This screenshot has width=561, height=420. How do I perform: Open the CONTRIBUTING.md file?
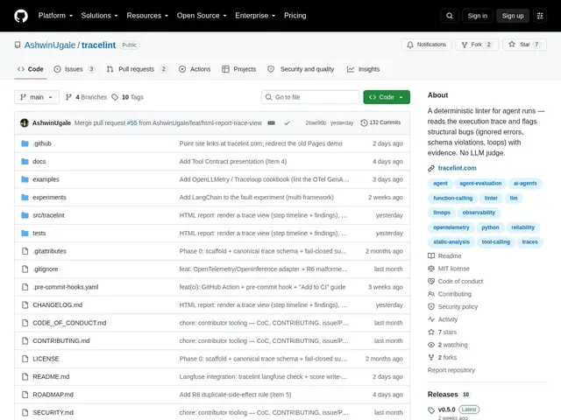[x=61, y=340]
